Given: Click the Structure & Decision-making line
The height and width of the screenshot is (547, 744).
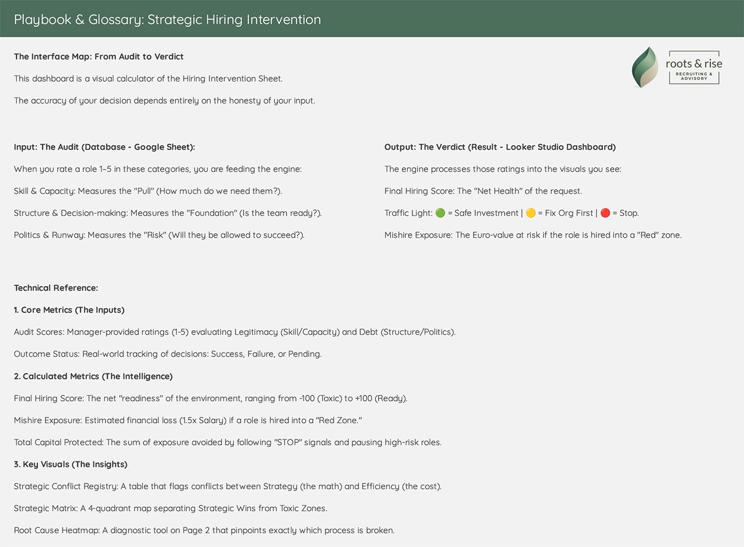Looking at the screenshot, I should click(167, 213).
